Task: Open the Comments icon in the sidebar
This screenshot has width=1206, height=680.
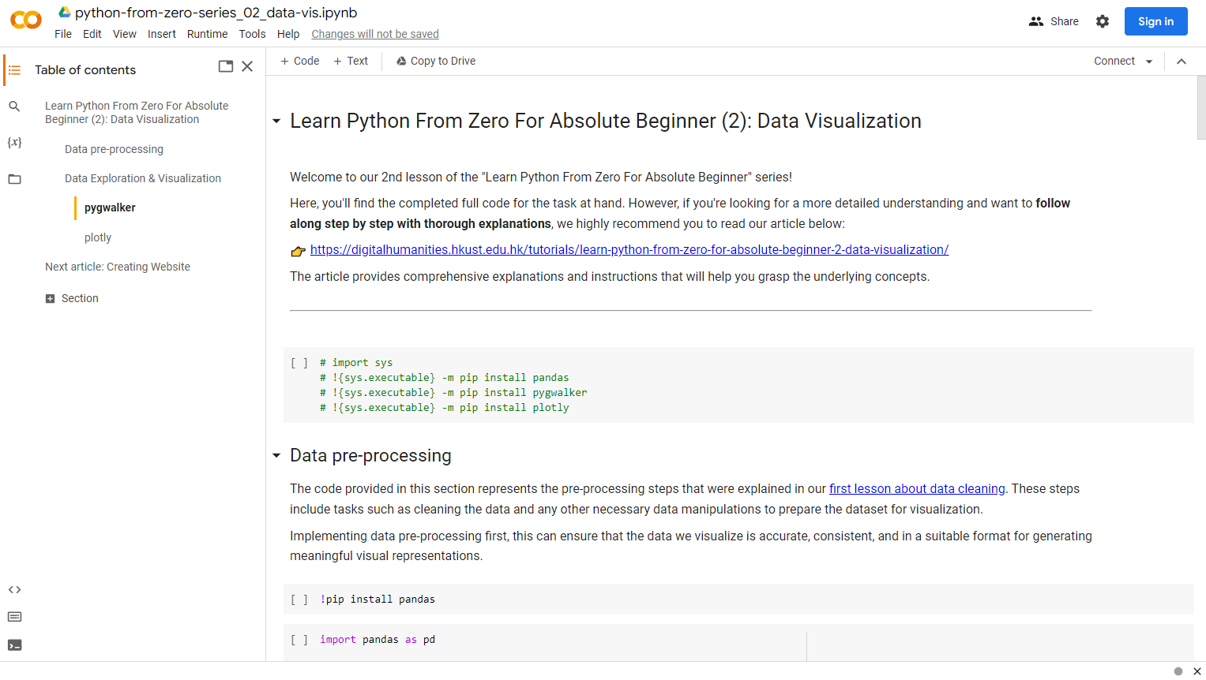Action: coord(14,616)
